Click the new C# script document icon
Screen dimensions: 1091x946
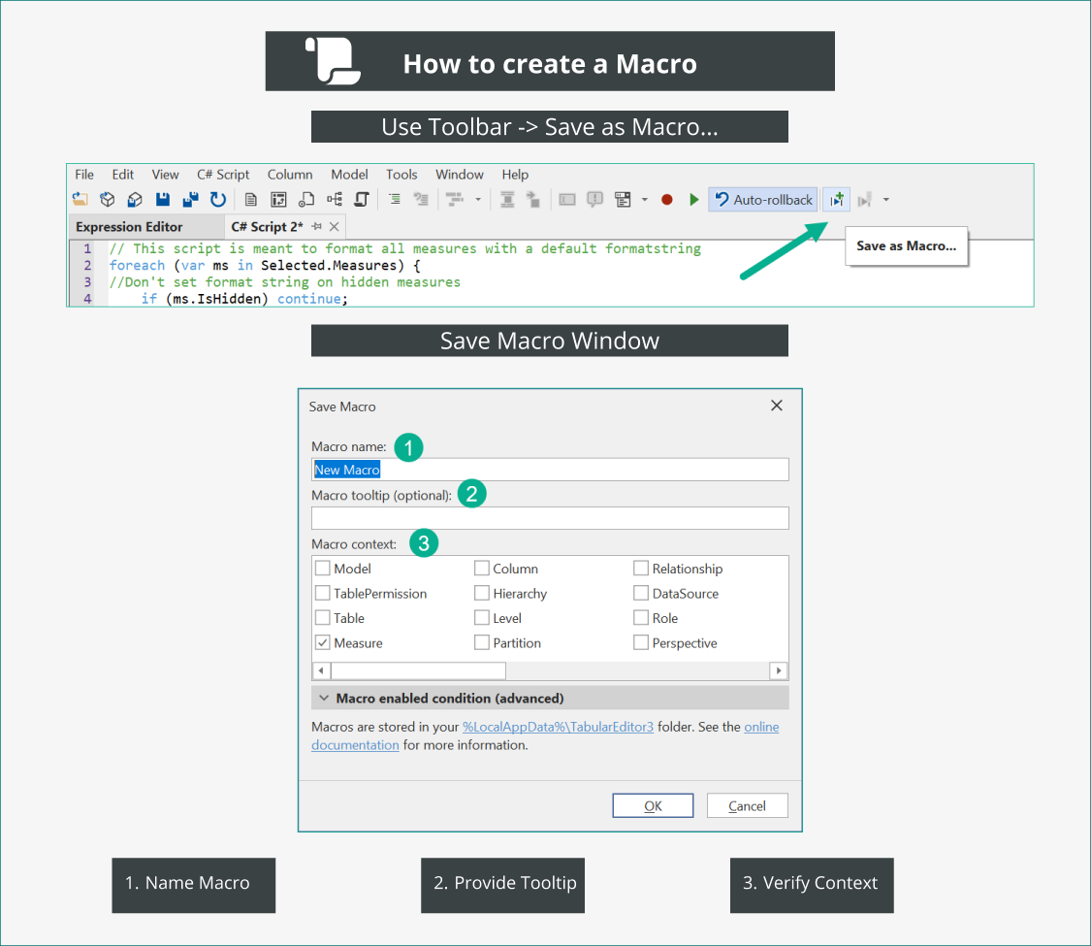point(251,199)
